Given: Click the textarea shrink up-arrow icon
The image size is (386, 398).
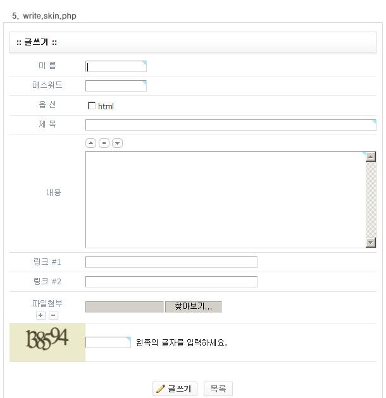Looking at the screenshot, I should click(90, 143).
